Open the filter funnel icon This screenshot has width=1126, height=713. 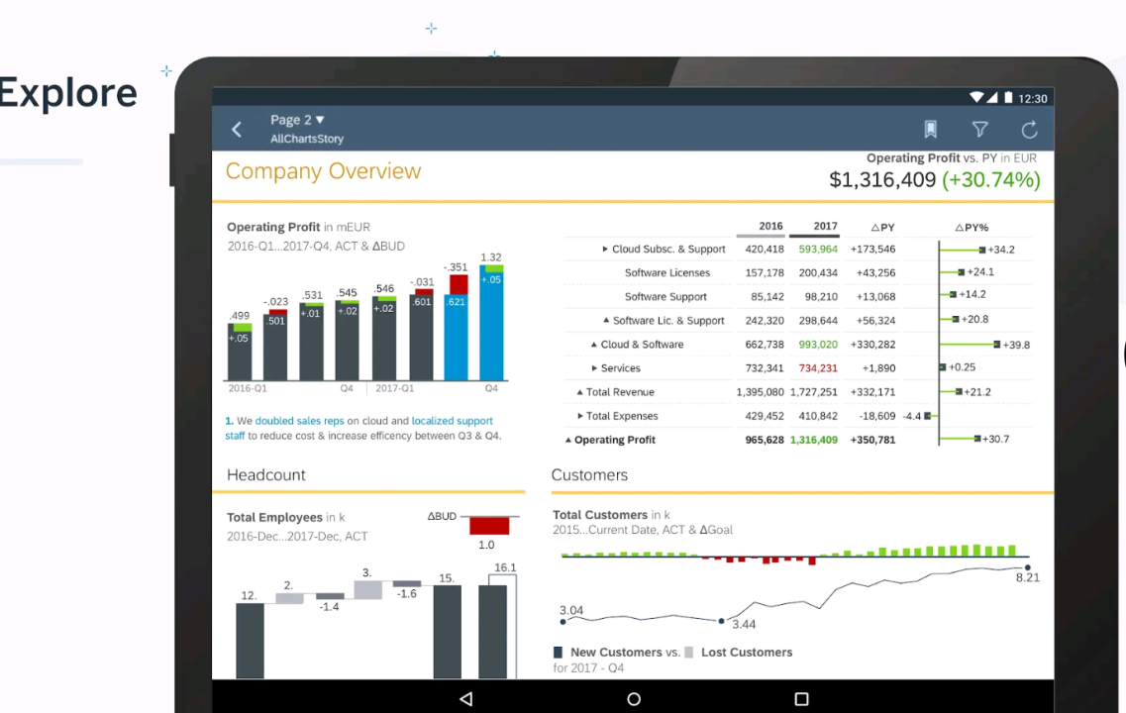pos(980,130)
